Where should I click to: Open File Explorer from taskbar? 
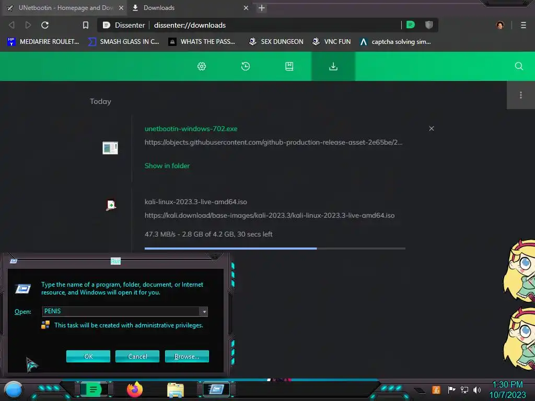coord(176,390)
